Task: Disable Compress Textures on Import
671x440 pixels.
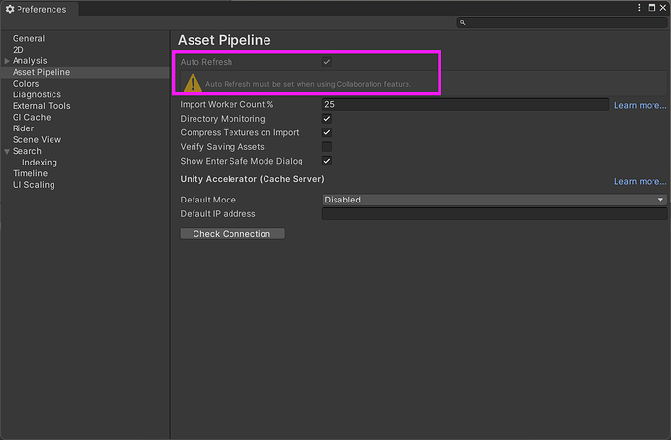Action: pyautogui.click(x=327, y=132)
